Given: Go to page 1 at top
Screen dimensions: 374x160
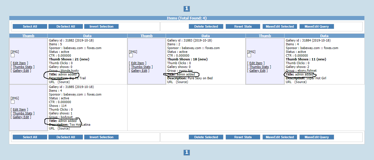Looking at the screenshot, I should tap(187, 9).
